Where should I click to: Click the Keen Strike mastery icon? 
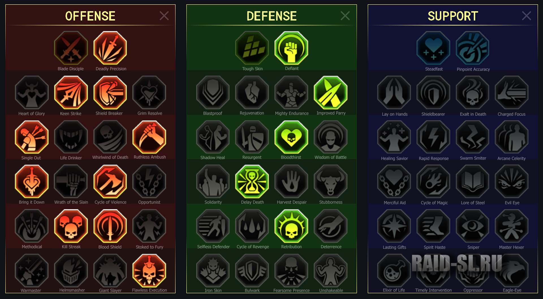[x=71, y=93]
